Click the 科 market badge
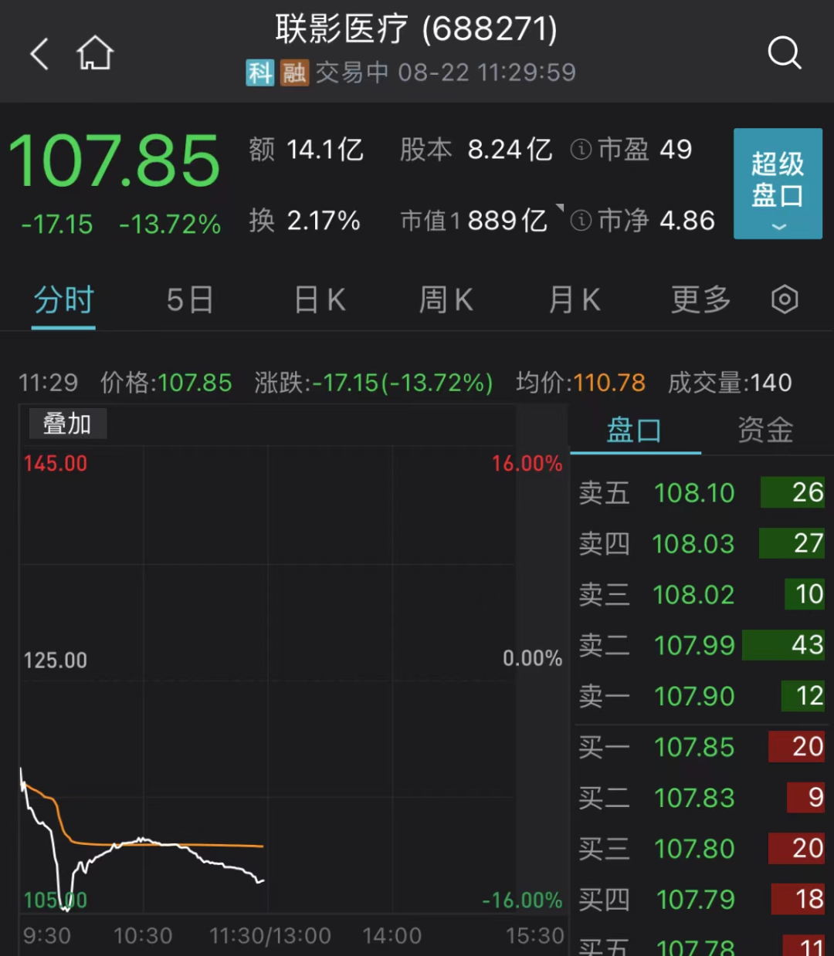The image size is (834, 956). tap(260, 73)
